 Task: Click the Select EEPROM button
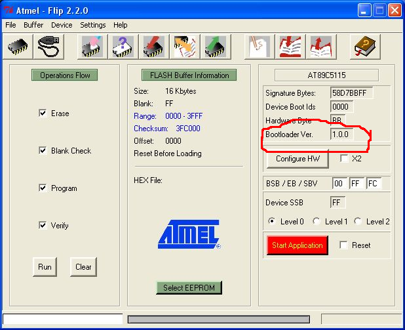pos(189,287)
